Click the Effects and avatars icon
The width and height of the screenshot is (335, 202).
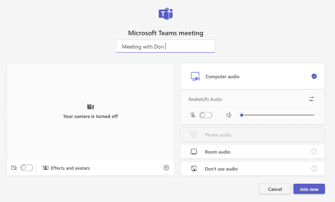(x=46, y=168)
